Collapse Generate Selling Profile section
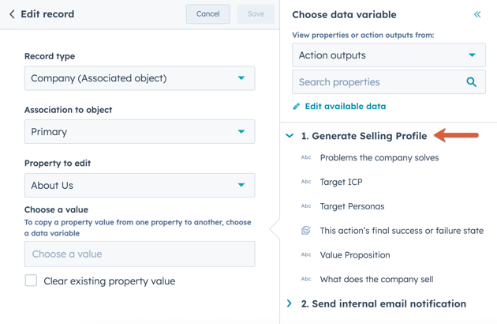 tap(290, 136)
